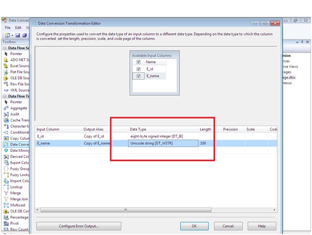The width and height of the screenshot is (312, 235).
Task: Open the File menu
Action: point(7,28)
